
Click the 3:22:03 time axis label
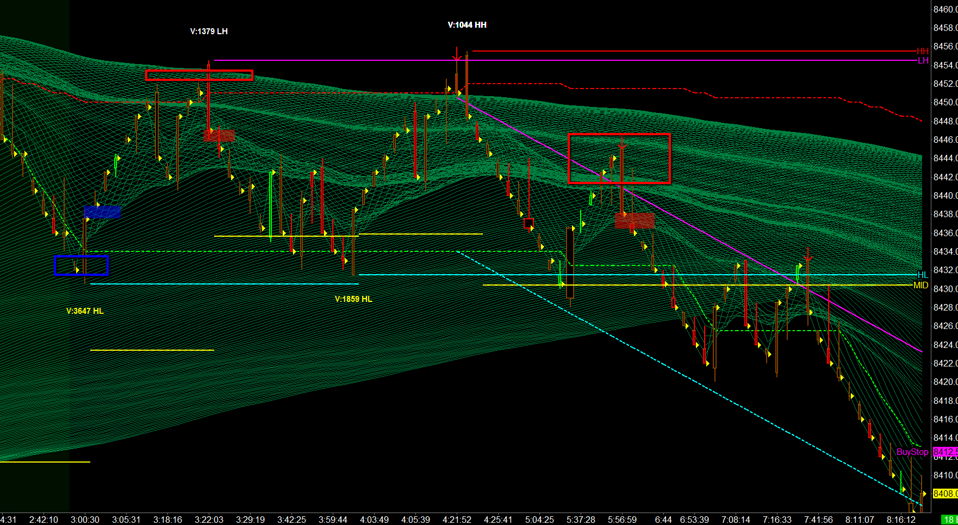[209, 520]
